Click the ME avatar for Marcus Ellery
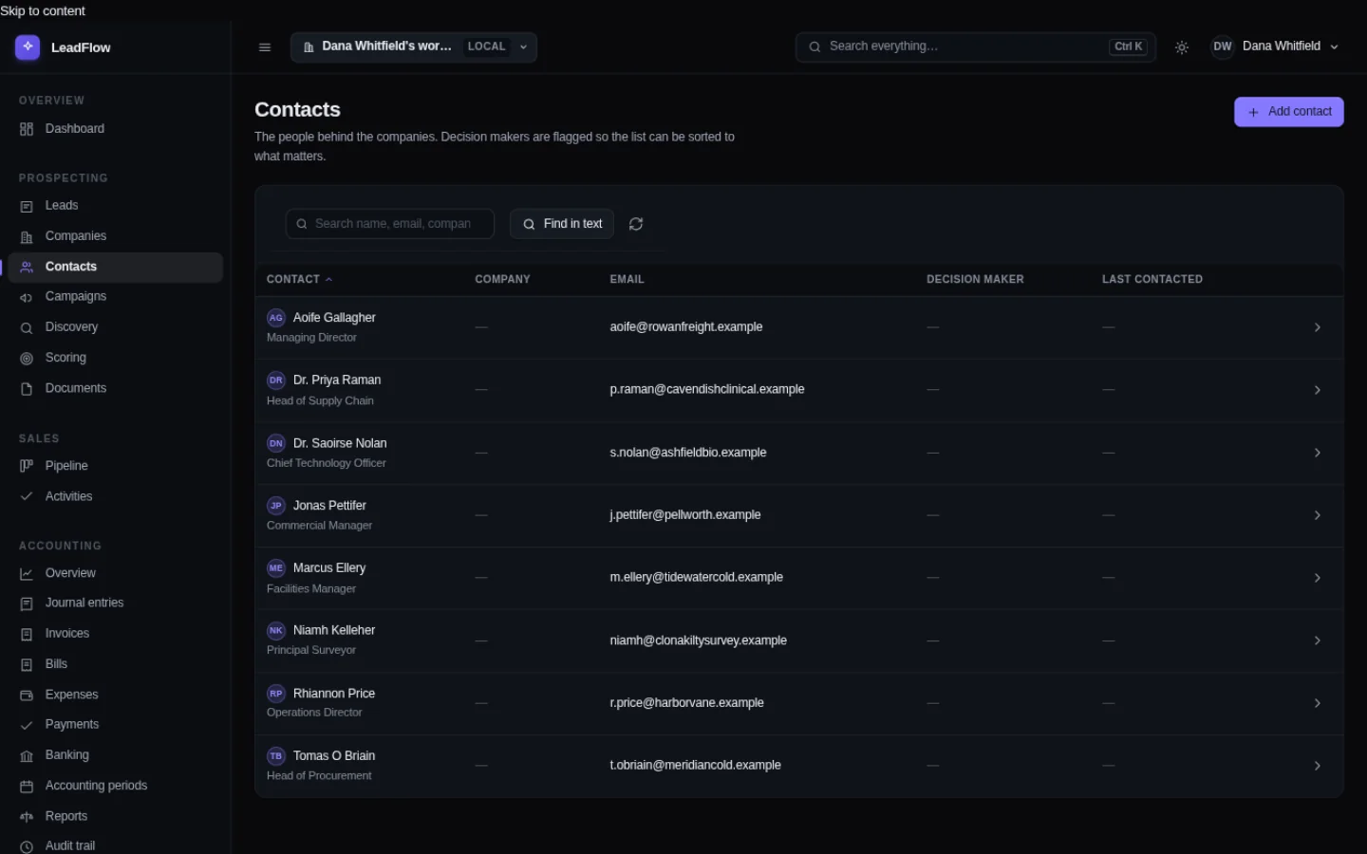The height and width of the screenshot is (854, 1367). [x=276, y=568]
